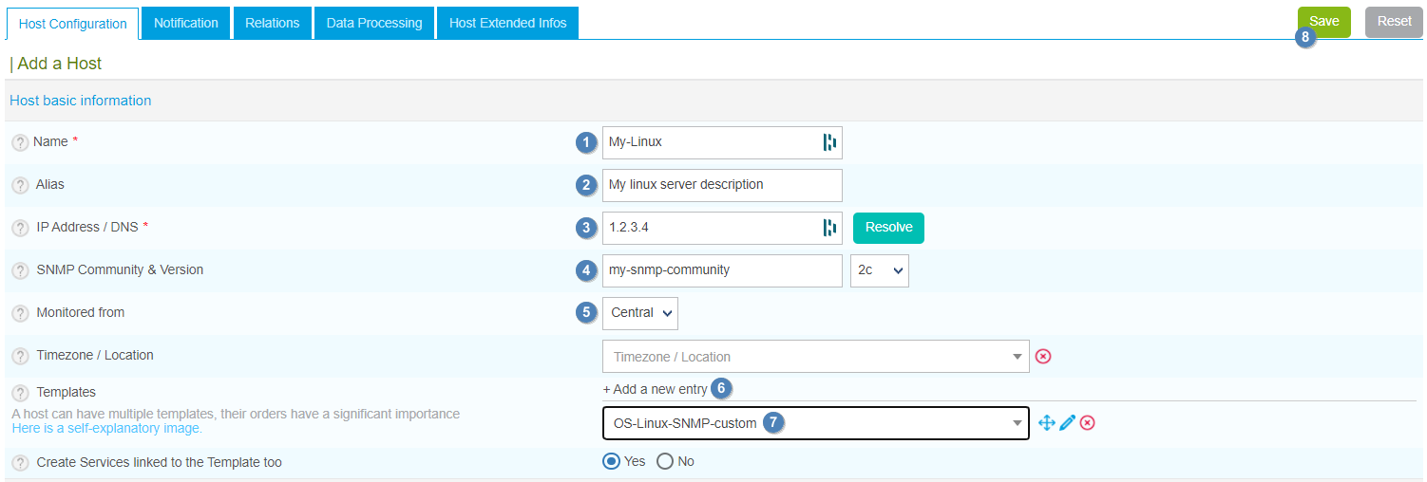Screen dimensions: 1427x482
Task: Open the Monitored from Central dropdown
Action: (x=640, y=313)
